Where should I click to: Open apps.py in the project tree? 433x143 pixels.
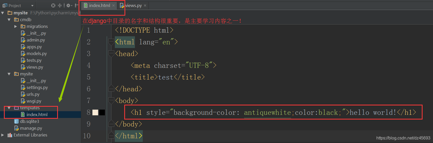point(34,47)
